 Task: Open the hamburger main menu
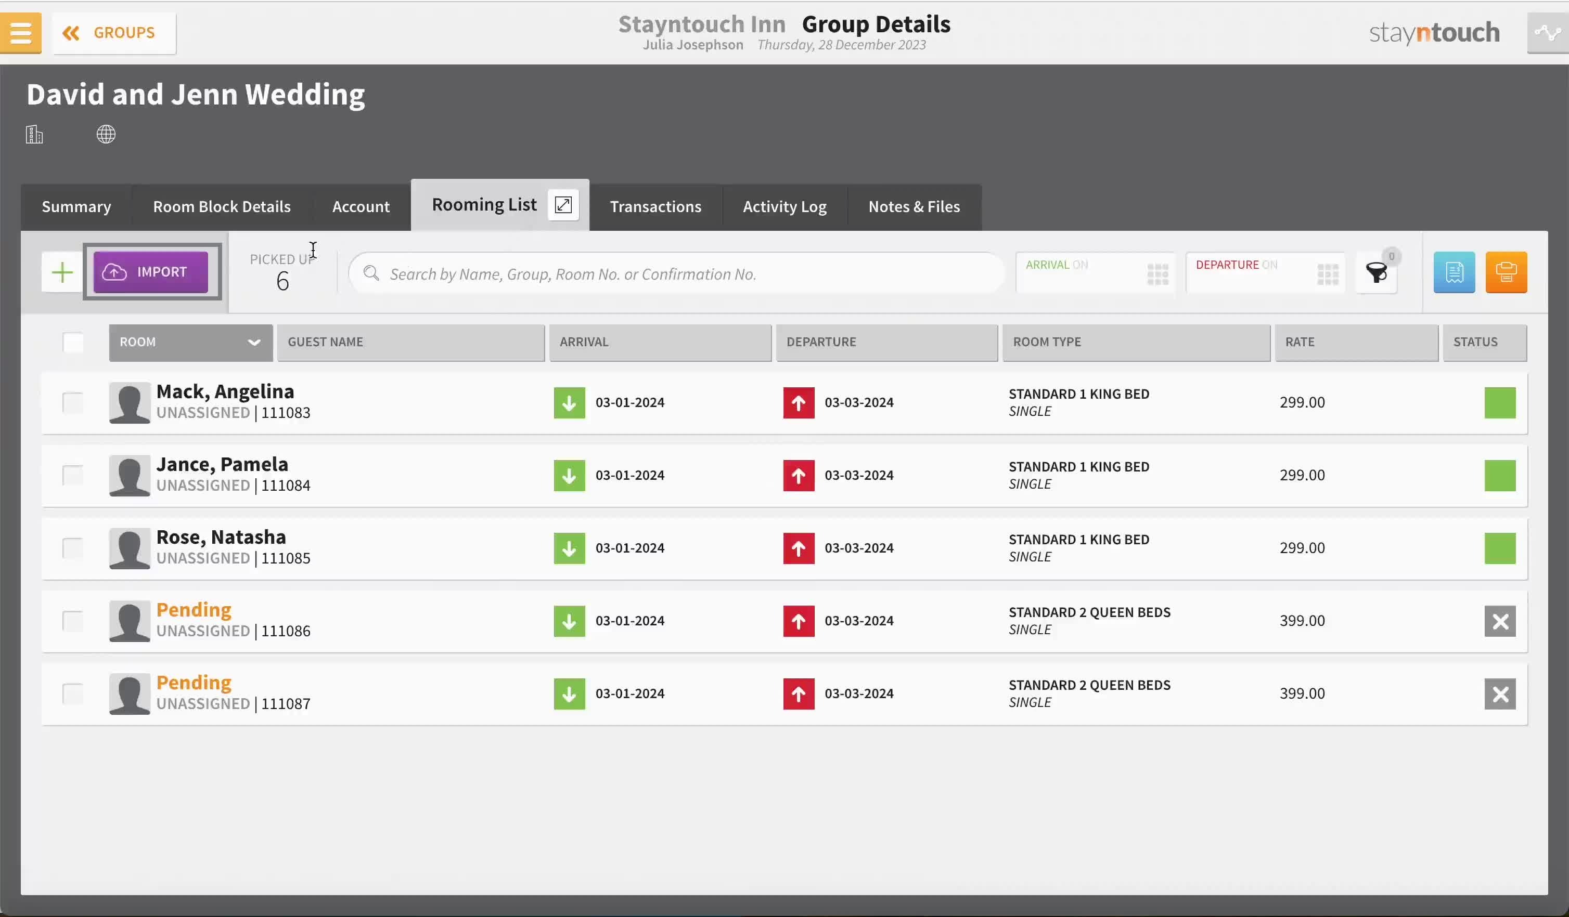[20, 33]
